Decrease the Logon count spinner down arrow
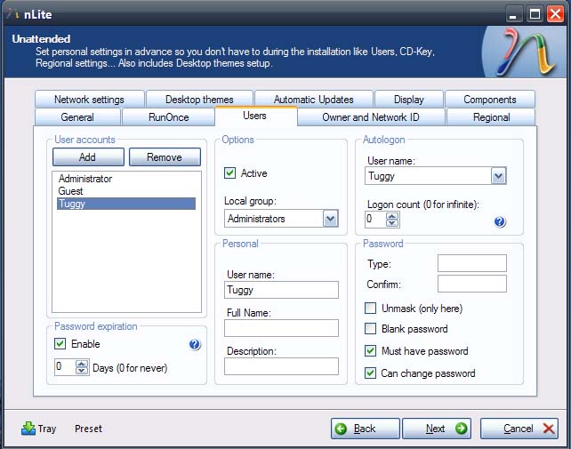Image resolution: width=571 pixels, height=449 pixels. point(392,223)
